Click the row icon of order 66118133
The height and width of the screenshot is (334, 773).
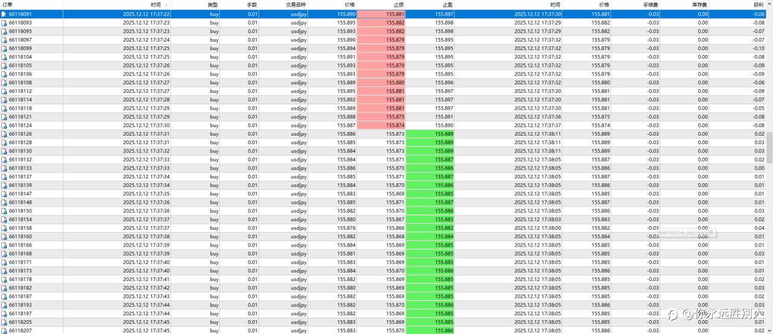[4, 168]
